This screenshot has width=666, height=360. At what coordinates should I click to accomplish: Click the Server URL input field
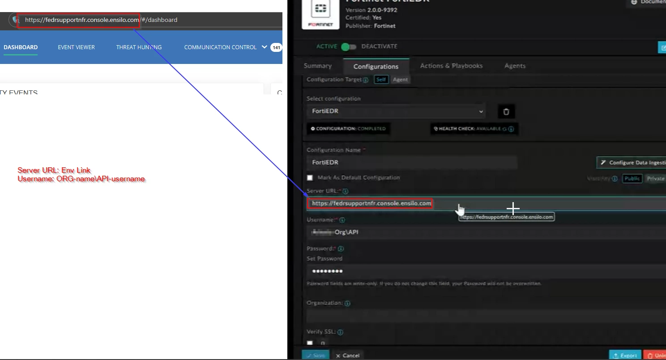tap(486, 203)
